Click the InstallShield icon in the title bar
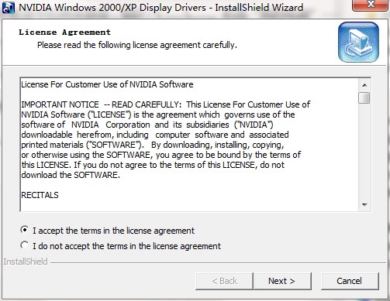This screenshot has height=301, width=390. pos(9,8)
